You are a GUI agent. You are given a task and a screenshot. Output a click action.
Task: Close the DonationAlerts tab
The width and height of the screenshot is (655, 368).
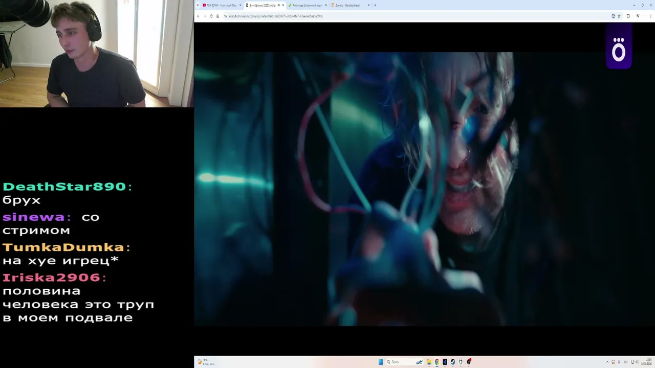pos(368,5)
